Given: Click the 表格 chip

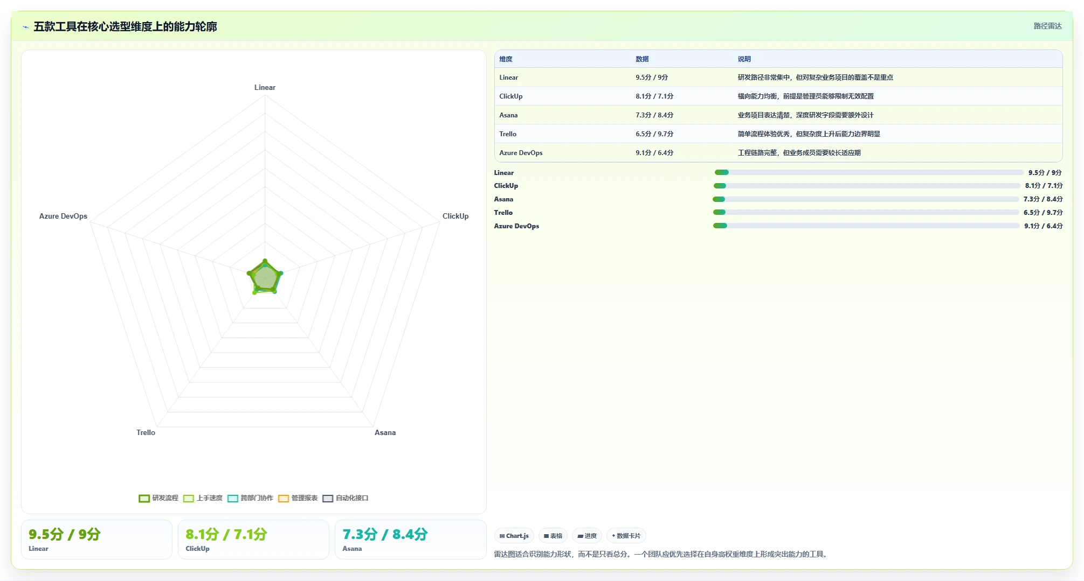Looking at the screenshot, I should 553,536.
